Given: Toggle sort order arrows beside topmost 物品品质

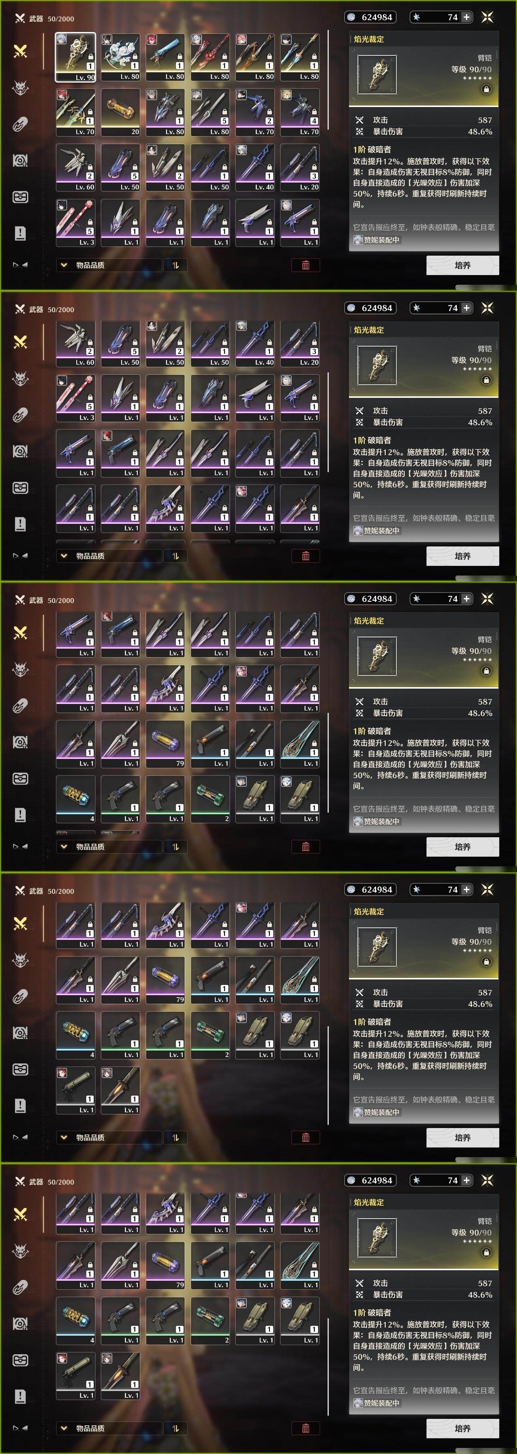Looking at the screenshot, I should click(x=176, y=265).
